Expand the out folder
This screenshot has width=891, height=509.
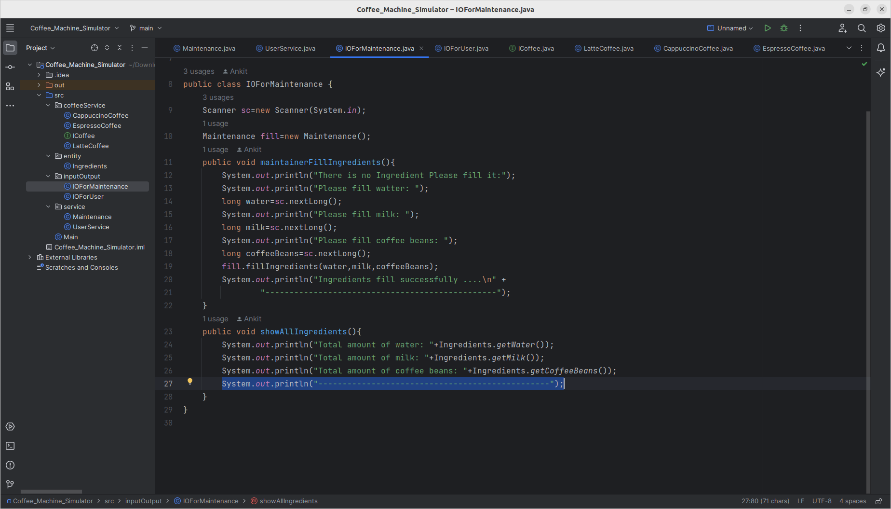point(39,85)
